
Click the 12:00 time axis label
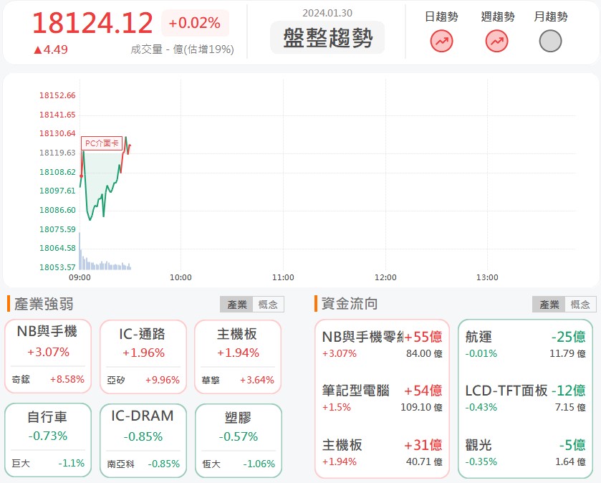pyautogui.click(x=385, y=277)
